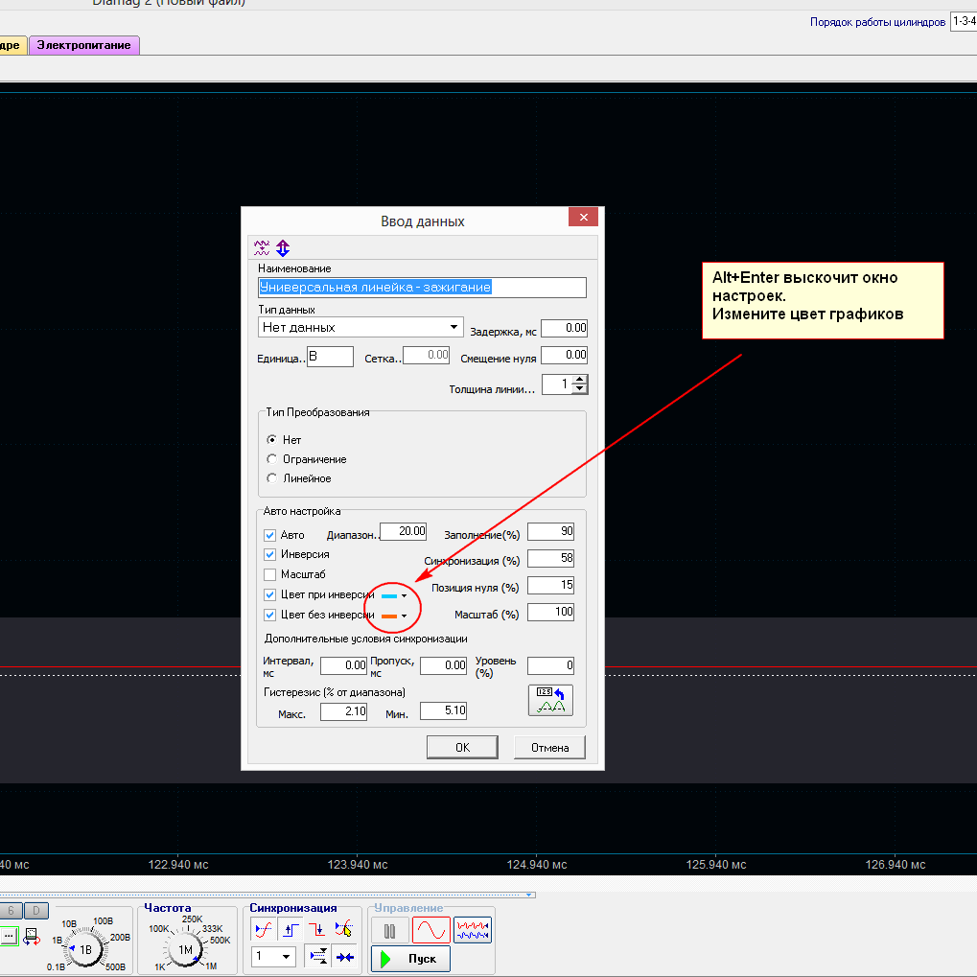
Task: Turn the voltage knob showing 1В
Action: coord(86,949)
